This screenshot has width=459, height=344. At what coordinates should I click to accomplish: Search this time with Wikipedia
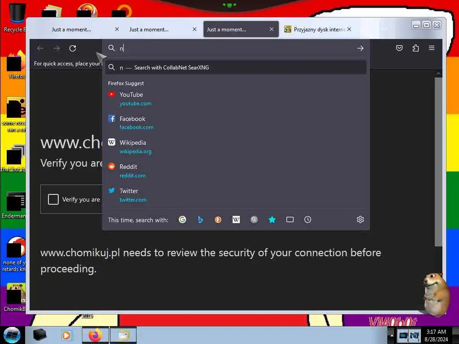236,219
